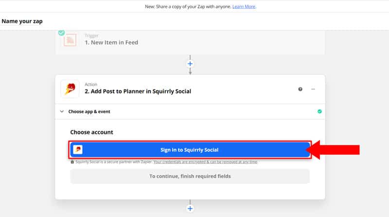Open the help icon on the action step
Image resolution: width=389 pixels, height=217 pixels.
pyautogui.click(x=300, y=89)
